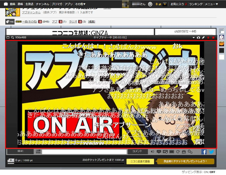Screen dimensions: 226x175
Task: Click the capture window region icon
Action: (8, 37)
